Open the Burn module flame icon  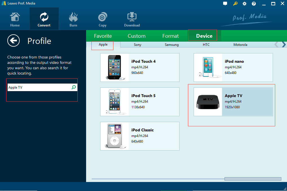[x=73, y=17]
